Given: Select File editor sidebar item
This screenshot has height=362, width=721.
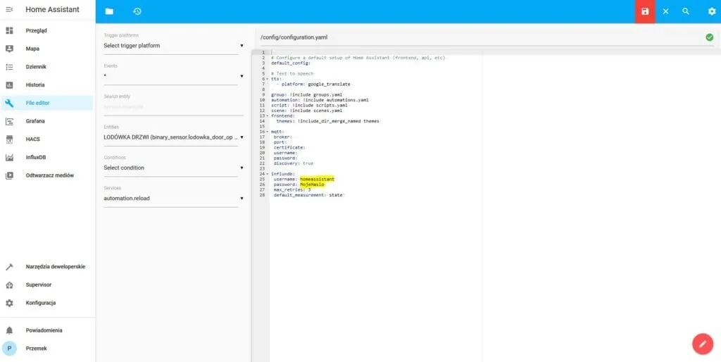Looking at the screenshot, I should (47, 103).
